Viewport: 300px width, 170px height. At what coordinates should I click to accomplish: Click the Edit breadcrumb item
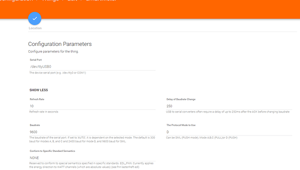[x=72, y=0]
